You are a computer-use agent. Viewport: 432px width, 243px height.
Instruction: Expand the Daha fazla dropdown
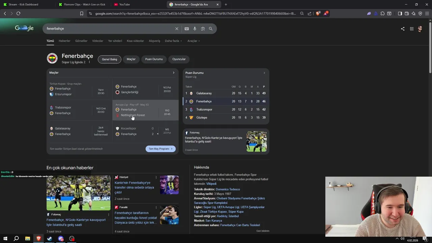[173, 41]
